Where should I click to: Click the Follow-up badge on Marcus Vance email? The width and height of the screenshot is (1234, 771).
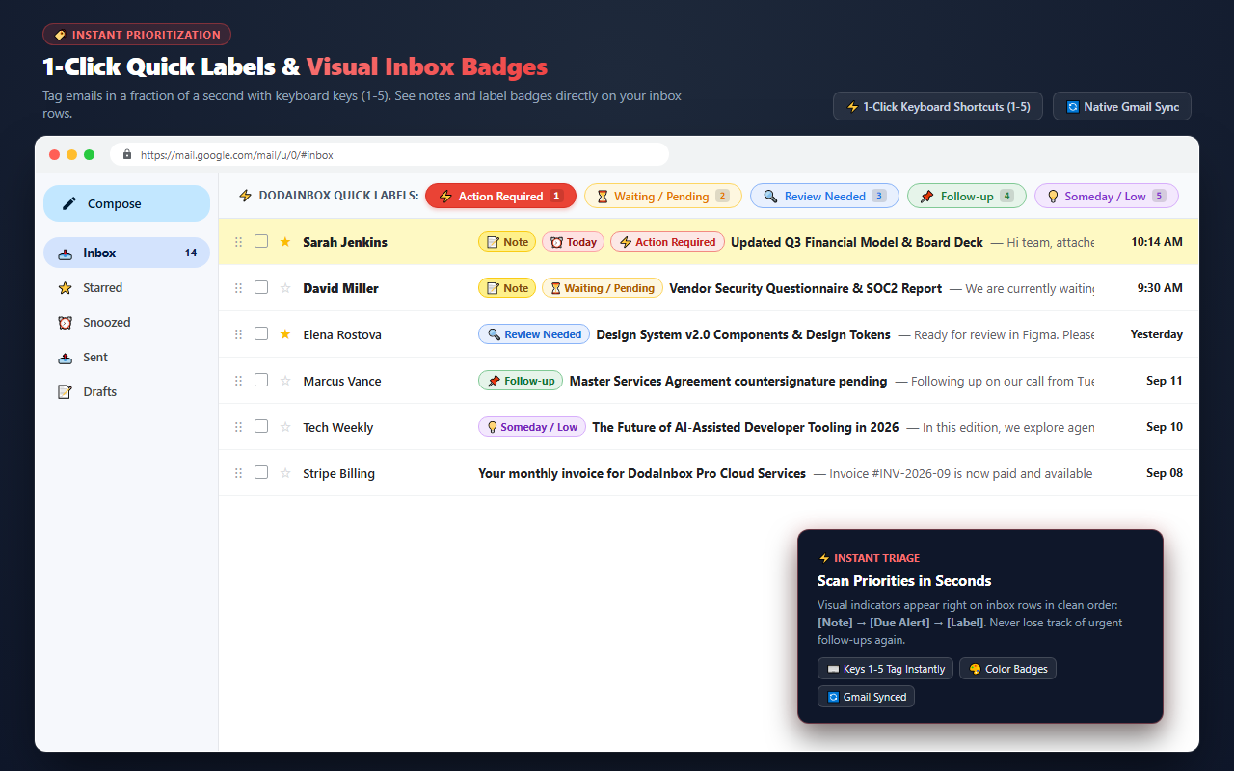(521, 381)
